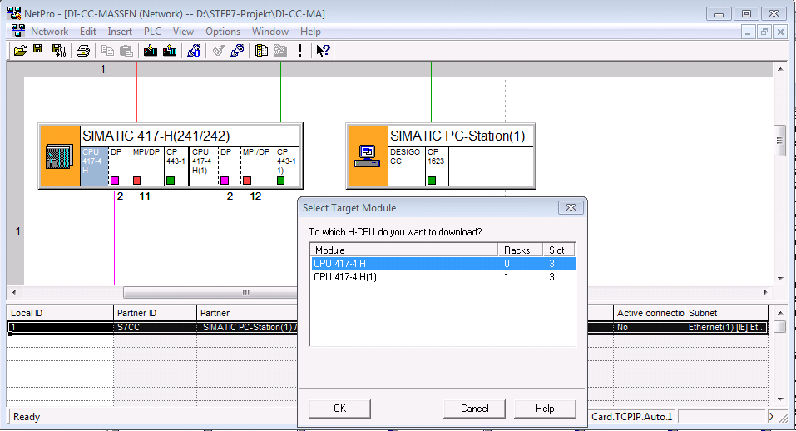The width and height of the screenshot is (796, 431).
Task: Select the S7CC connection row in table
Action: 154,327
